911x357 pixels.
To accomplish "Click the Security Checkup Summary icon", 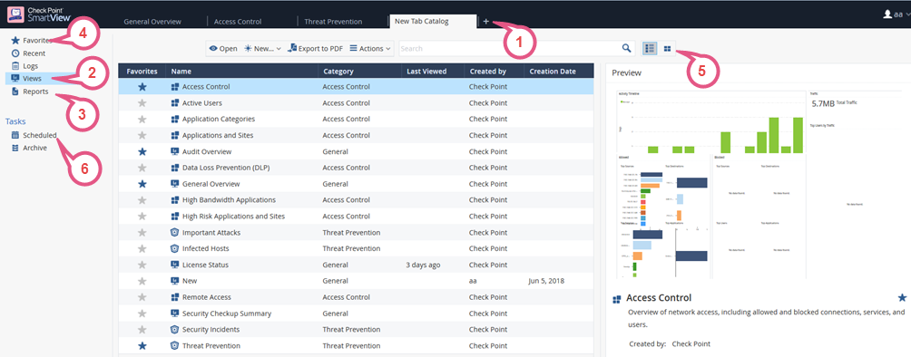I will pos(175,314).
